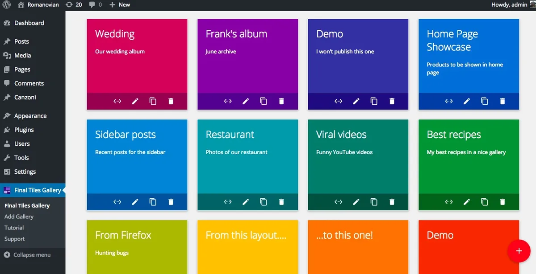Copy the purple Demo gallery
The image size is (536, 274).
tap(374, 101)
